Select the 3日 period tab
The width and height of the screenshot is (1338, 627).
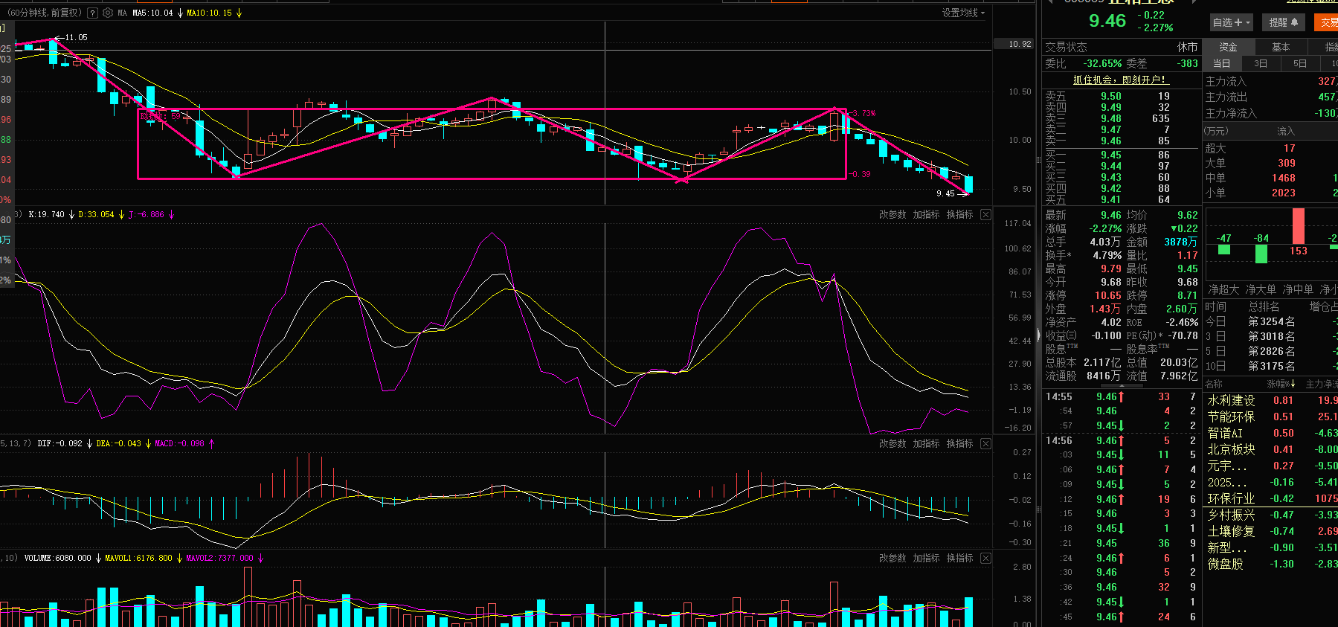(1261, 63)
